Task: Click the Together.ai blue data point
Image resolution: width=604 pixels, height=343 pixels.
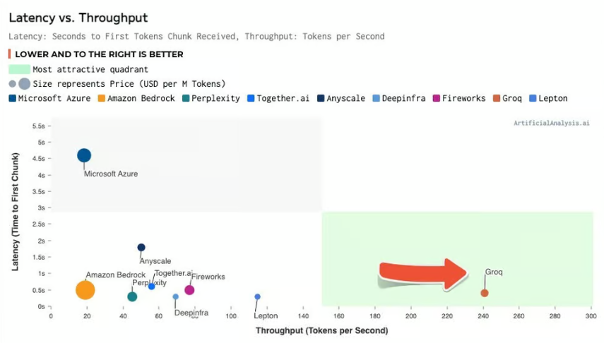Action: pos(151,287)
